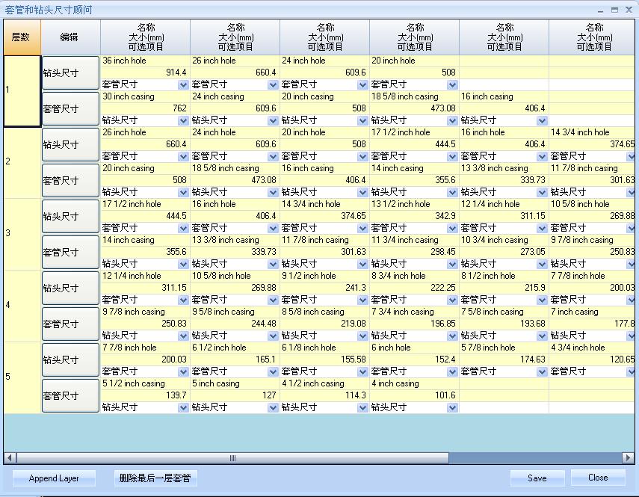The image size is (639, 497).
Task: Edit layer 2 钻头尺寸 button
Action: [x=70, y=145]
